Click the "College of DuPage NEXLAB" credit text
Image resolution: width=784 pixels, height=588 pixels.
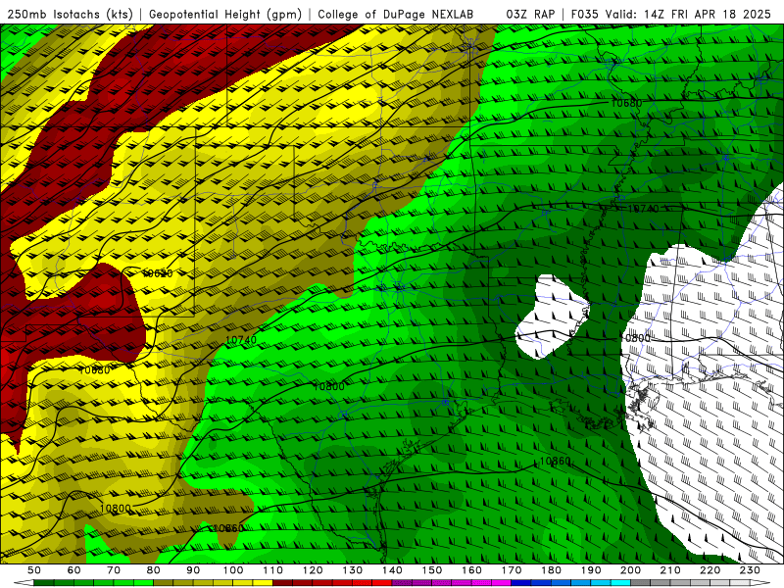[396, 15]
